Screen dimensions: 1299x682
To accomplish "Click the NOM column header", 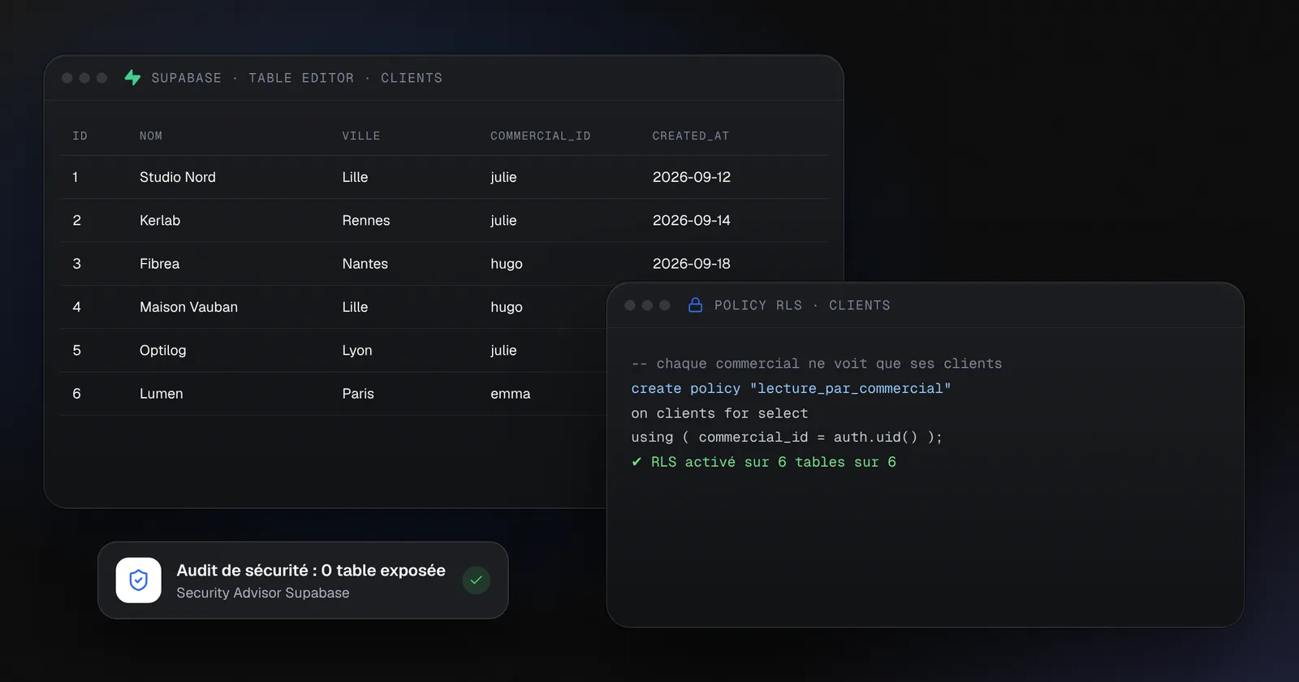I will click(151, 136).
